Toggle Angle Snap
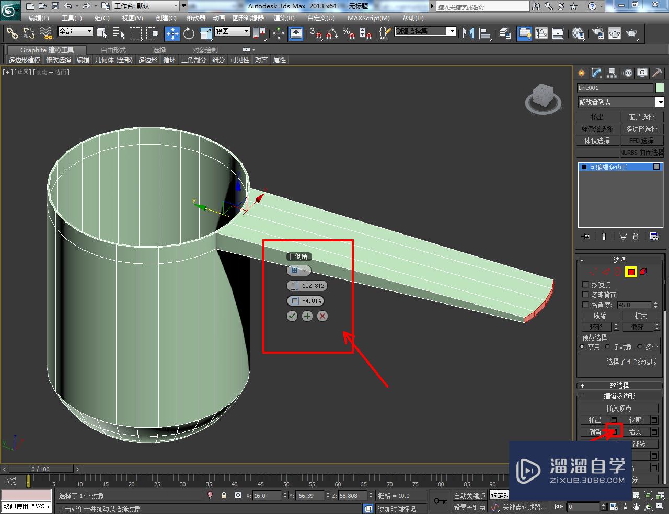This screenshot has width=669, height=514. [332, 33]
